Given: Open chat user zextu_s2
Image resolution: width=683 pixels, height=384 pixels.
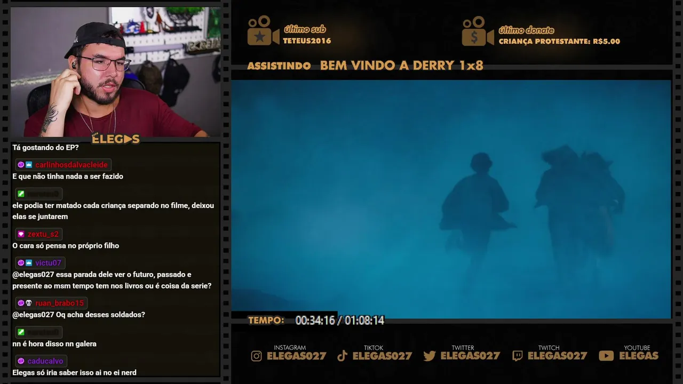Looking at the screenshot, I should click(43, 234).
